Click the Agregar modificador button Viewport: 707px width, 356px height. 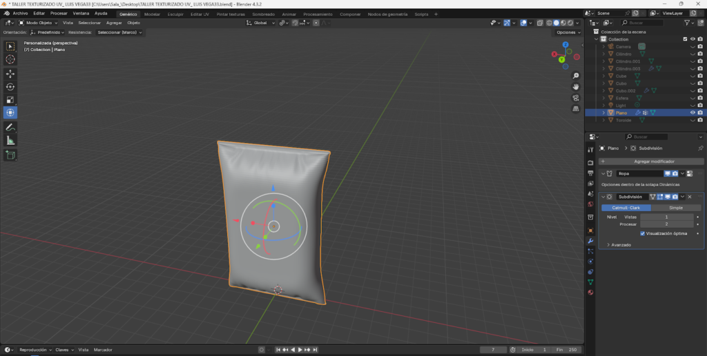pos(651,161)
